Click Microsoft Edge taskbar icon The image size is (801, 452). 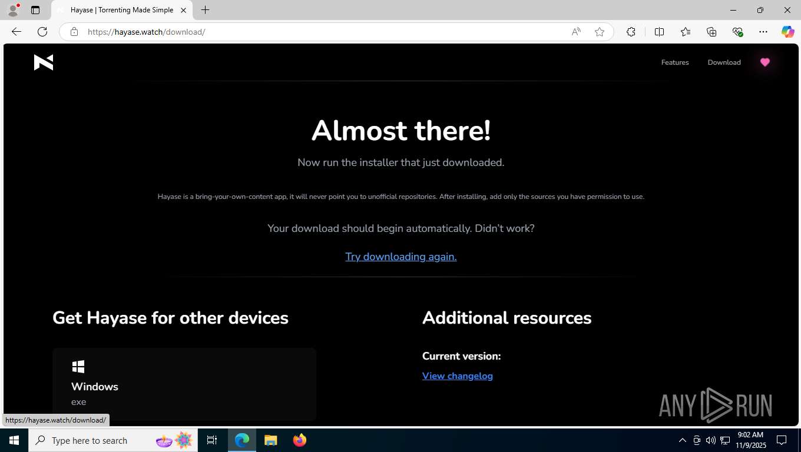[242, 440]
